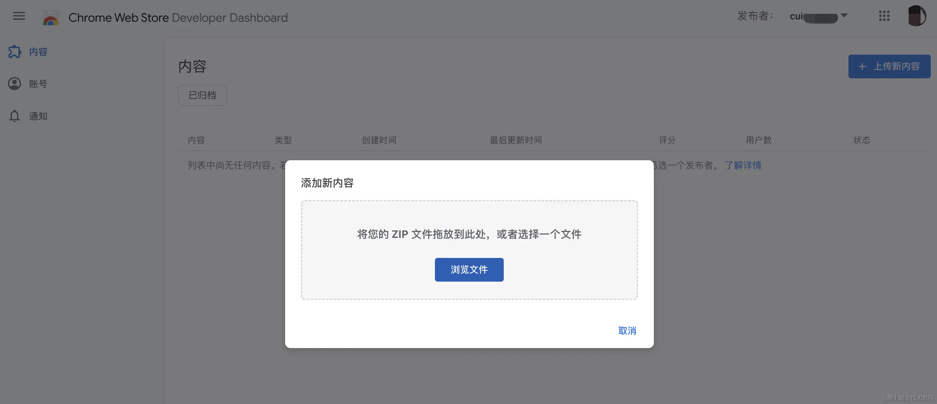Expand the 发布者 publisher dropdown arrow
Viewport: 937px width, 404px height.
(844, 16)
